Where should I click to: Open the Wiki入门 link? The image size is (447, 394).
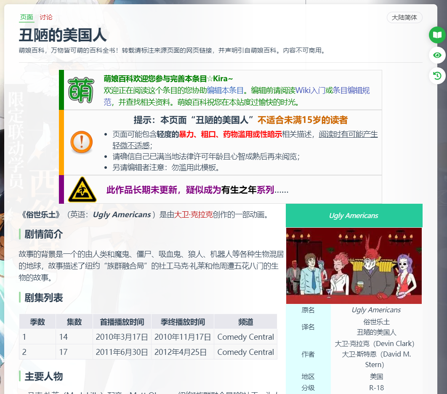tap(311, 91)
